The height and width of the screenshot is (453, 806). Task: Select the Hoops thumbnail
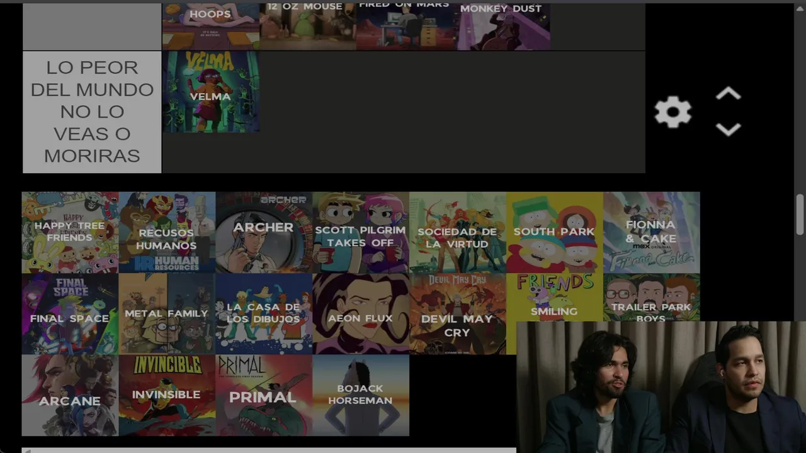pos(210,26)
